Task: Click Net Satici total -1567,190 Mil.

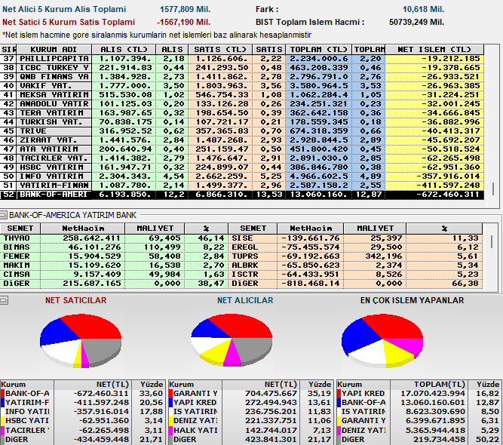Action: tap(183, 22)
